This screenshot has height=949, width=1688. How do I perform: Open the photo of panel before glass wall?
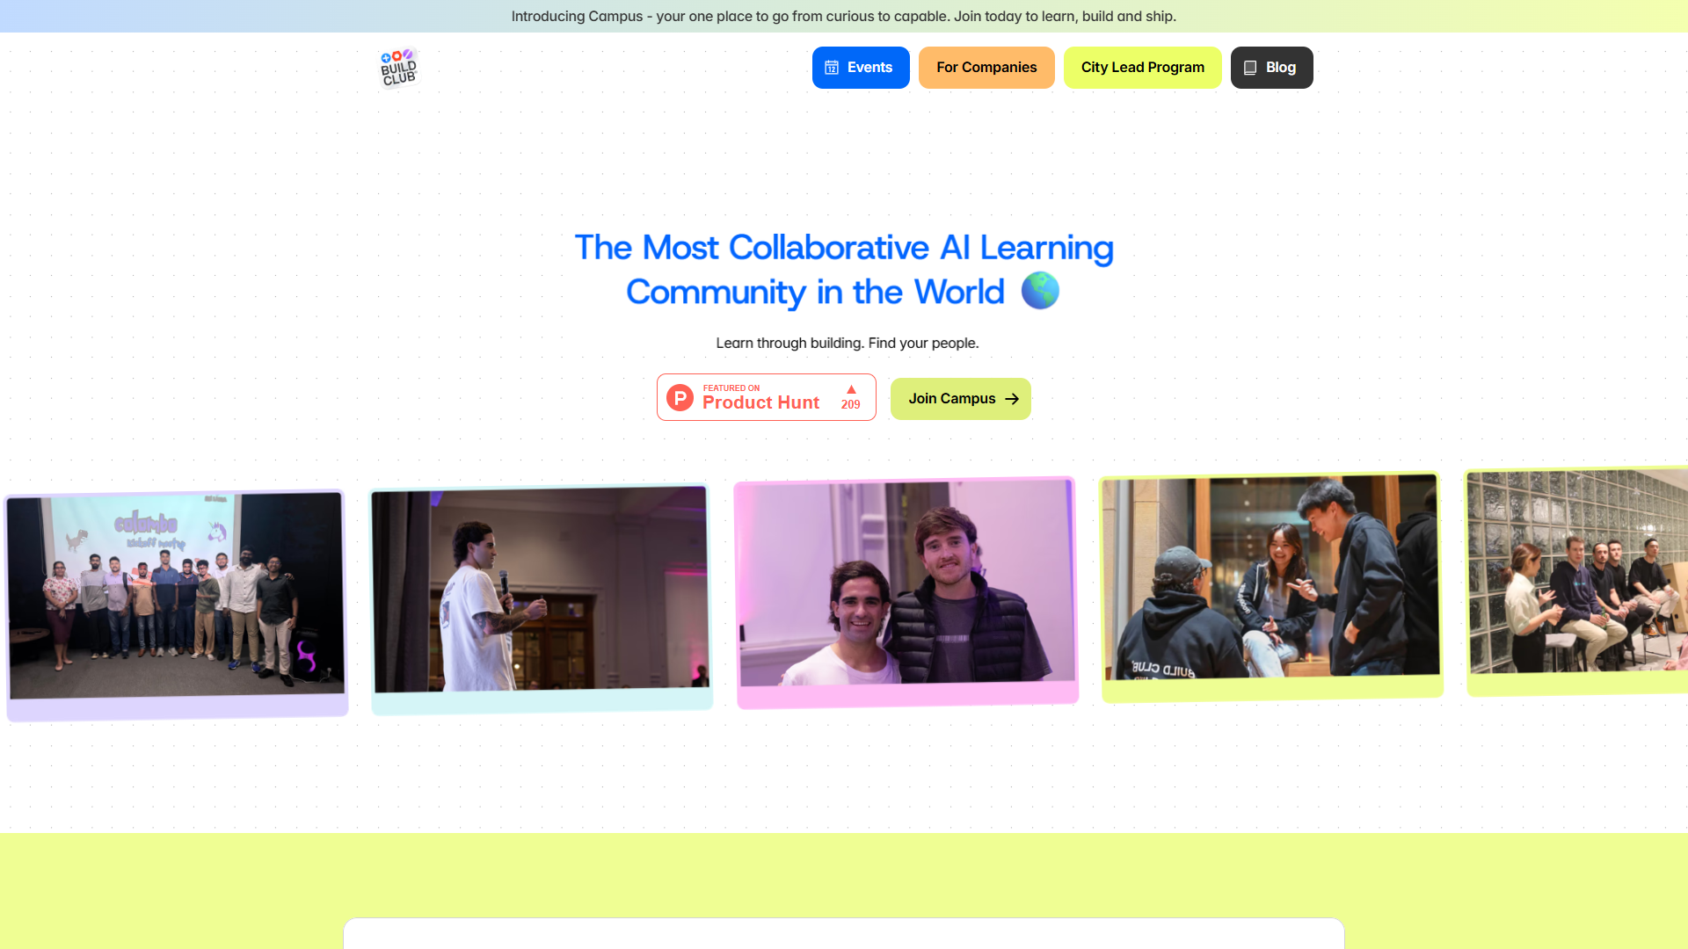coord(1577,581)
